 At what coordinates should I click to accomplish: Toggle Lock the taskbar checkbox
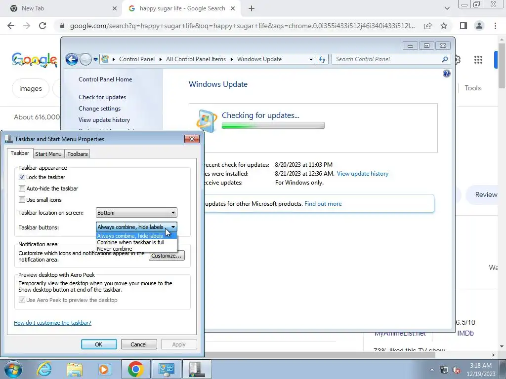(x=22, y=177)
